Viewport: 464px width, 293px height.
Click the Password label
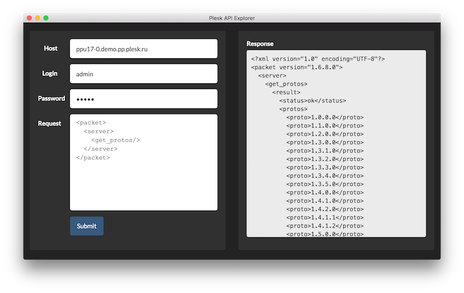click(52, 98)
